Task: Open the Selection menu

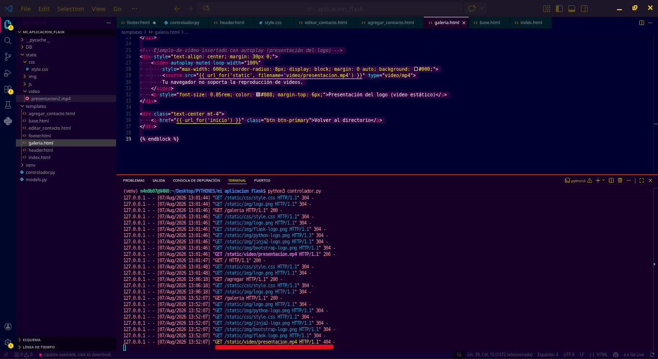Action: (x=70, y=9)
